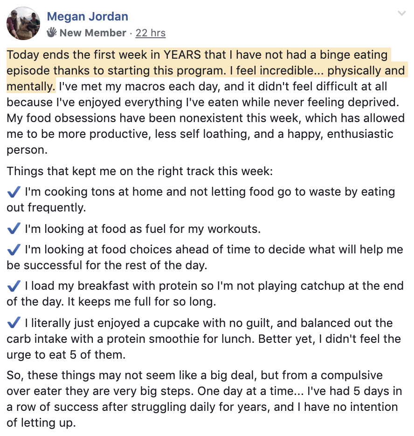Viewport: 414px width, 436px height.
Task: Click the 'It keeps me full for so long' text
Action: tap(142, 301)
